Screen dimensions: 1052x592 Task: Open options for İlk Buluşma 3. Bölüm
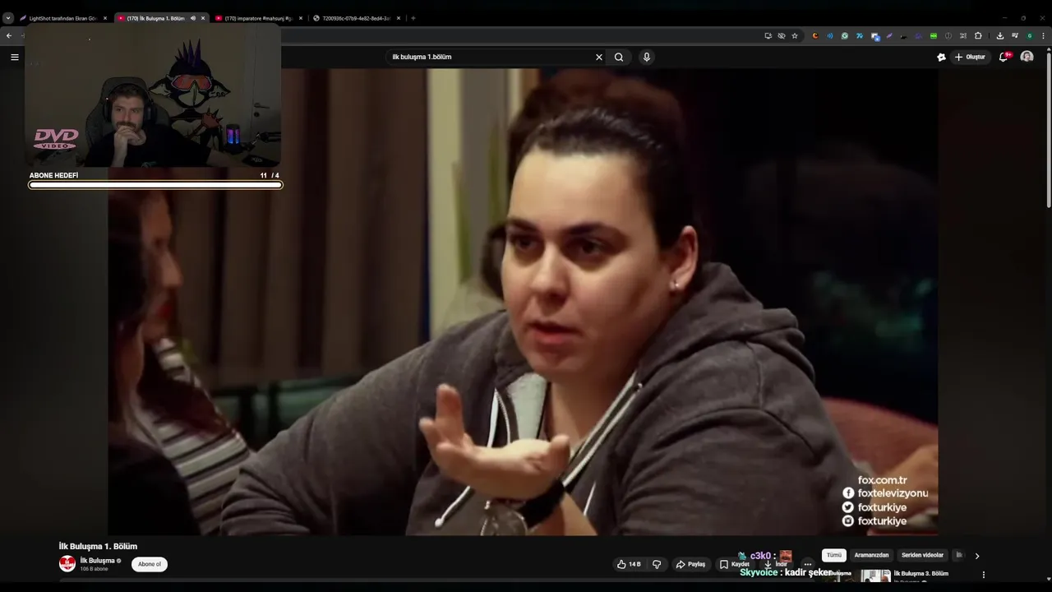pos(984,575)
